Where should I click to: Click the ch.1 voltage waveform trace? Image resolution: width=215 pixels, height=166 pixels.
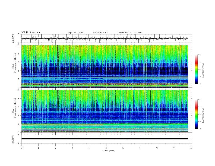tap(105, 39)
